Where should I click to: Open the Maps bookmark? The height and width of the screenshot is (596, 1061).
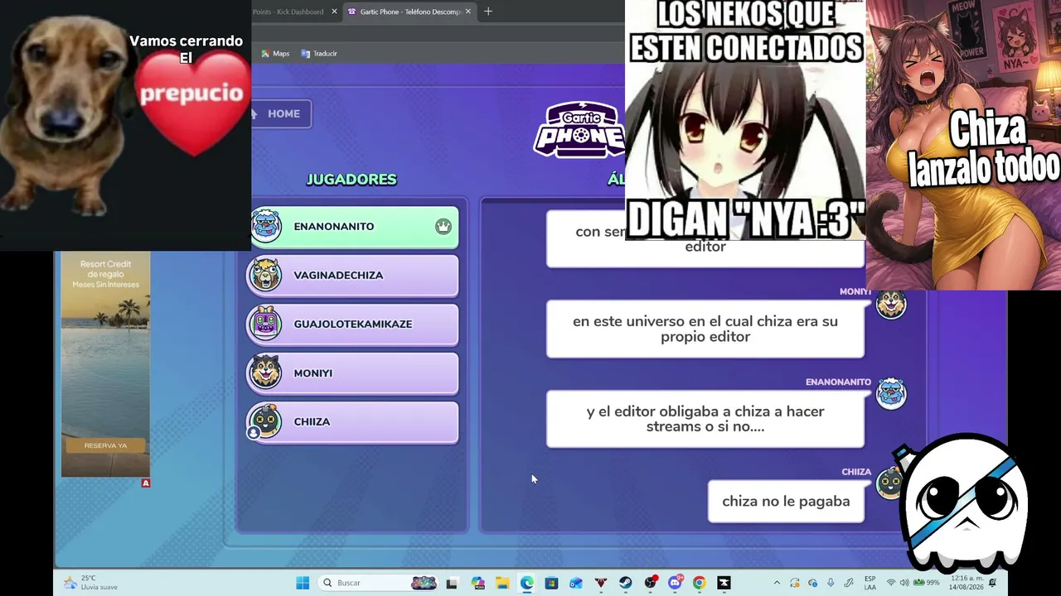click(x=275, y=54)
